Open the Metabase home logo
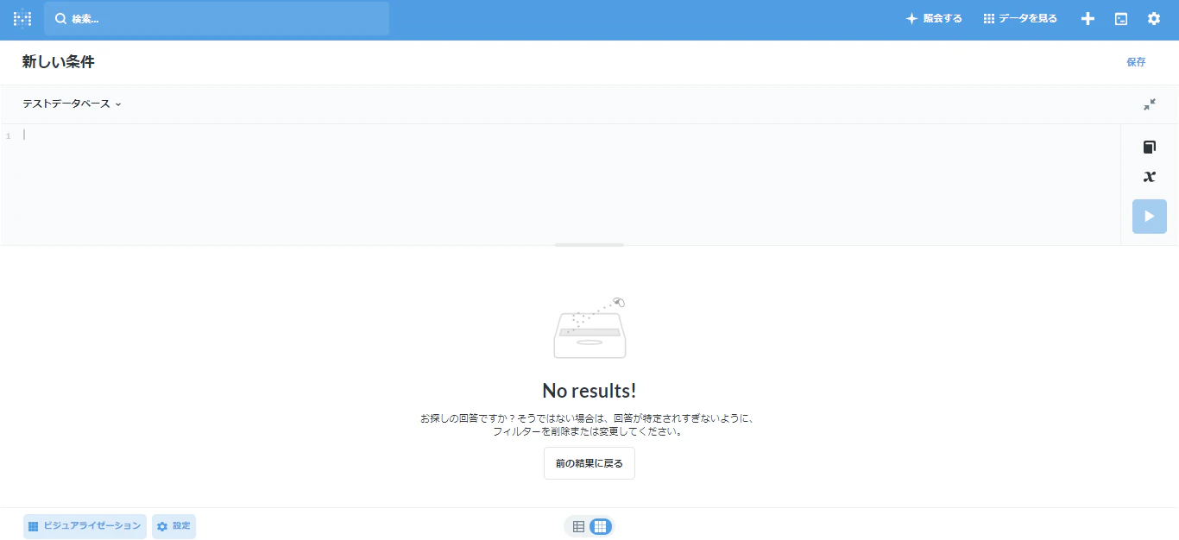1179x540 pixels. pos(22,19)
